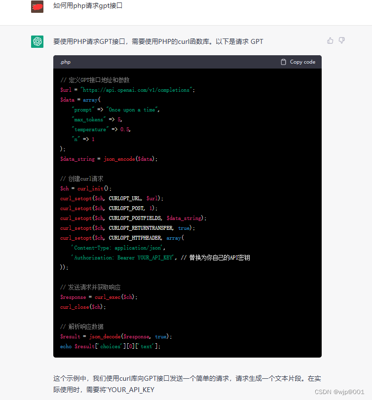Click the CURLOPT_POSTFIELDS setopt line
Viewport: 372px width, 400px height.
(x=133, y=218)
